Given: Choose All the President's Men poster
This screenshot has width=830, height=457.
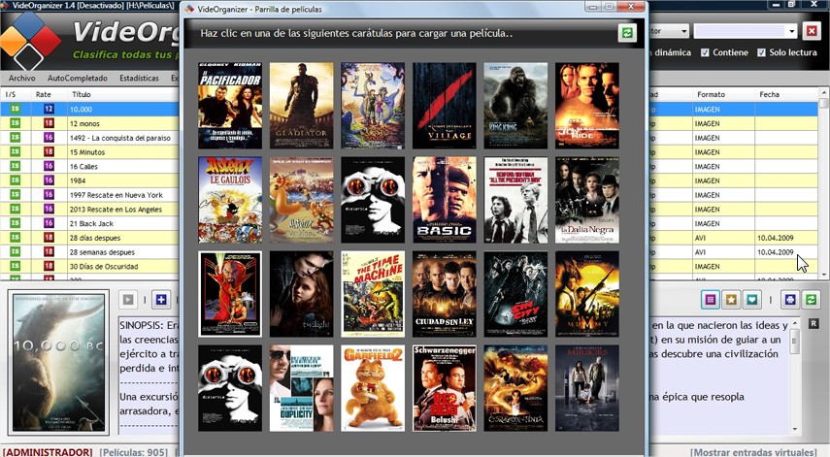Looking at the screenshot, I should point(515,200).
